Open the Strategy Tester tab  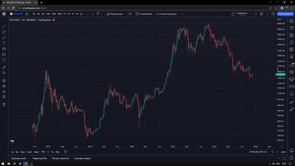pos(60,159)
